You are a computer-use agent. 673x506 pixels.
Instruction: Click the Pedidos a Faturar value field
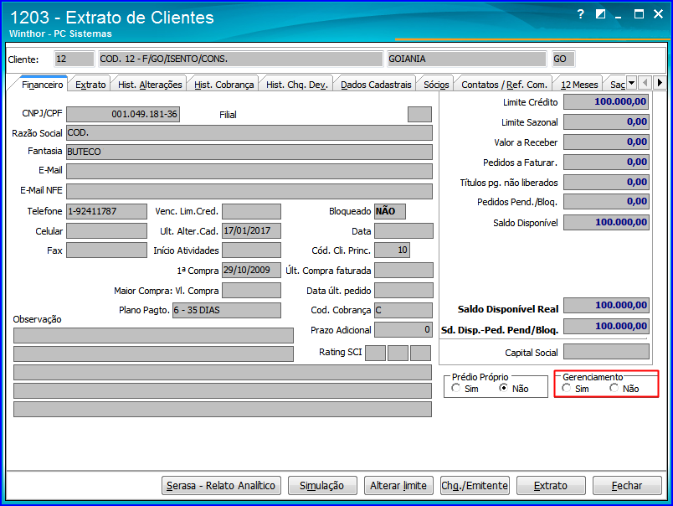[x=606, y=163]
